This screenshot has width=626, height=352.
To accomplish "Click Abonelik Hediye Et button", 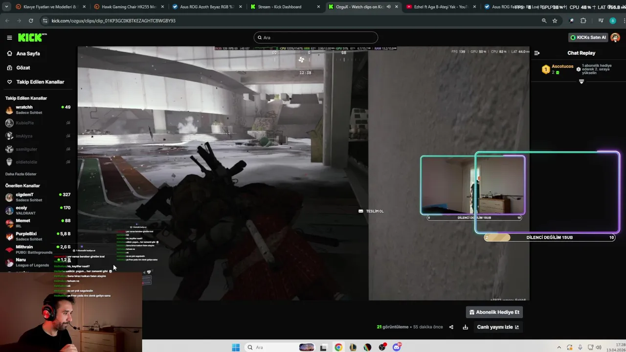I will coord(494,312).
